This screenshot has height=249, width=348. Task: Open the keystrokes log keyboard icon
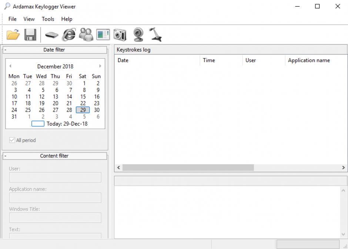pyautogui.click(x=51, y=35)
